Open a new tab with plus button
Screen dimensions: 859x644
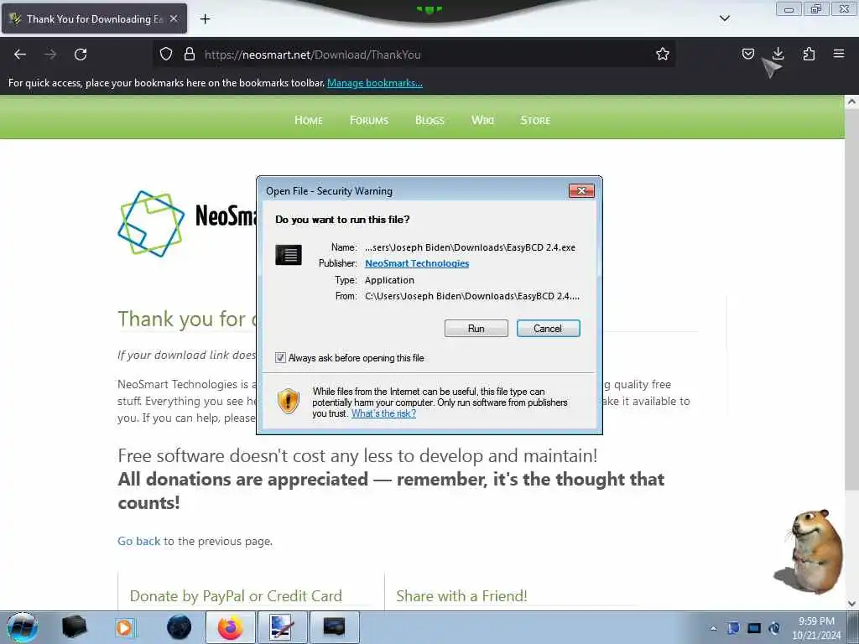205,19
